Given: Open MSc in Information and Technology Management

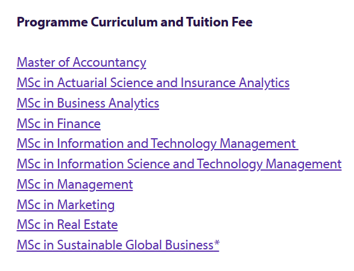Looking at the screenshot, I should (157, 144).
